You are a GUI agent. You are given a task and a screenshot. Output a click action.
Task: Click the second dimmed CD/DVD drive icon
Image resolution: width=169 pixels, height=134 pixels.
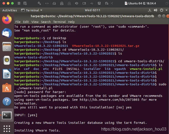tap(69, 3)
